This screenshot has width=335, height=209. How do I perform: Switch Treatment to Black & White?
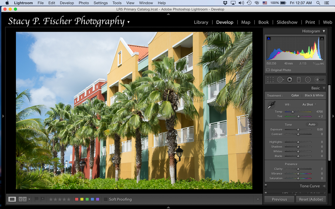coord(314,95)
